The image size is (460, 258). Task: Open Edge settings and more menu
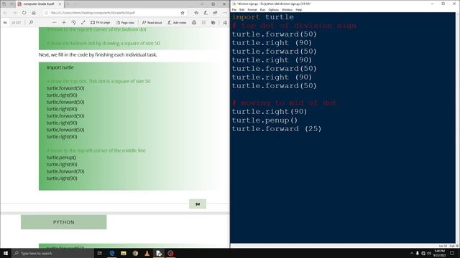[225, 13]
